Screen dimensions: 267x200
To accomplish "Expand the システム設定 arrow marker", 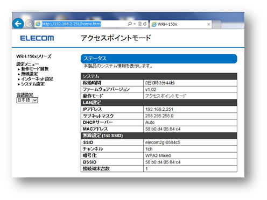I will point(19,84).
